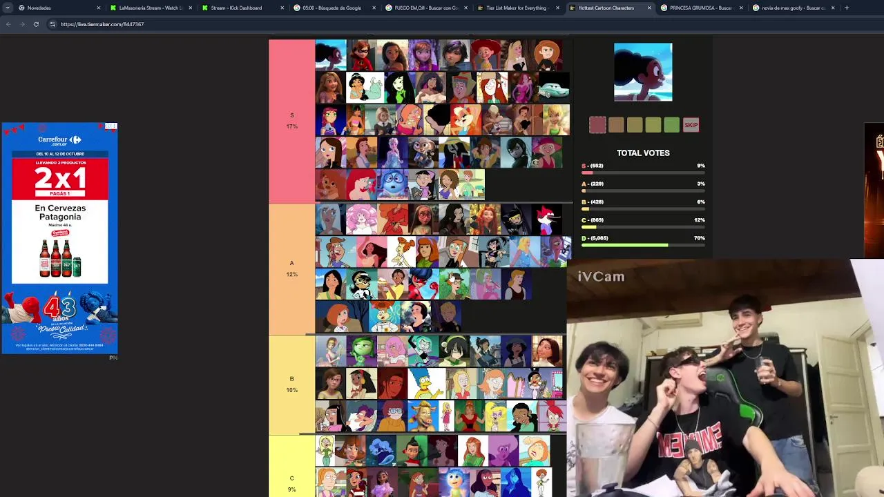
Task: Click the C votes progress bar
Action: point(643,227)
